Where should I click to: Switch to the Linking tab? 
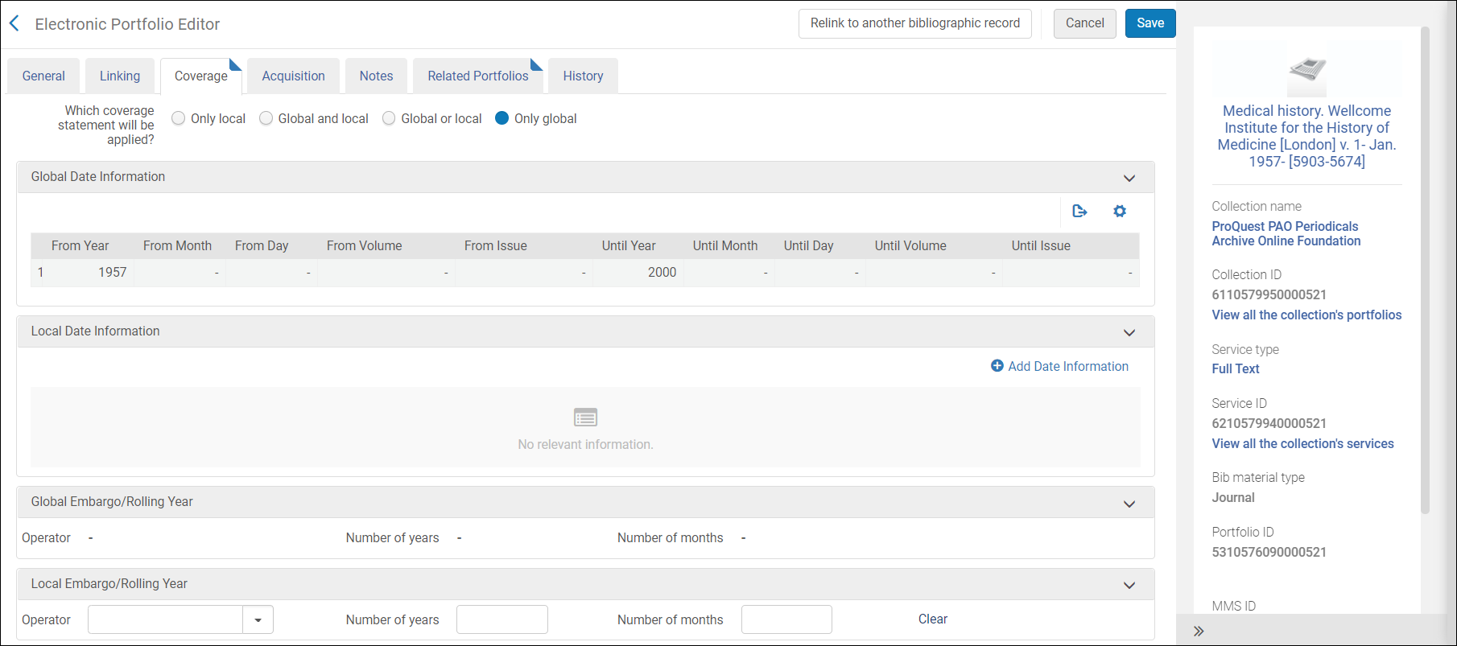coord(120,76)
